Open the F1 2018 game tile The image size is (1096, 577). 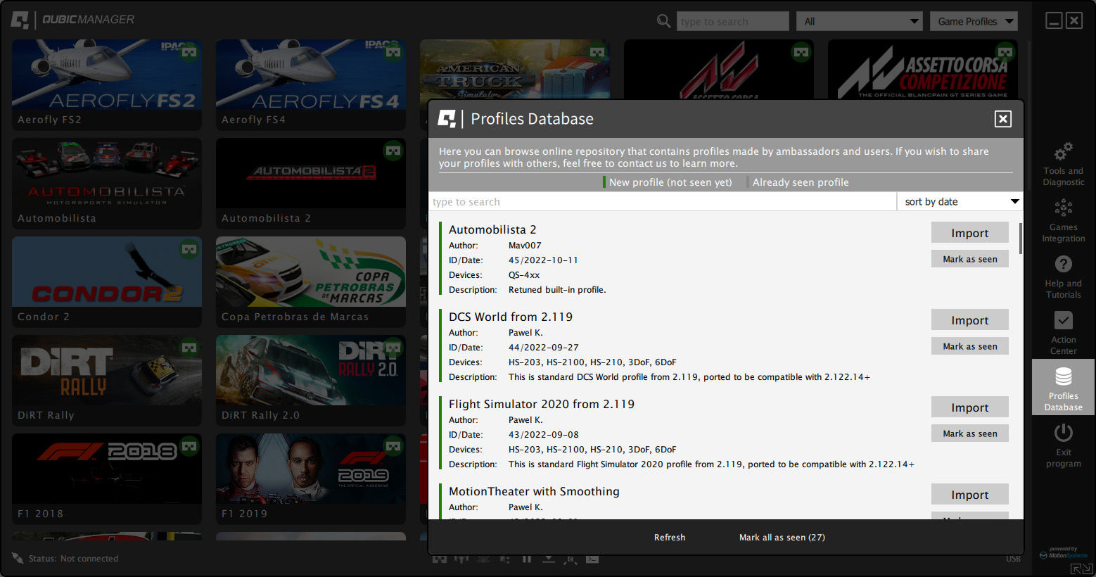pos(107,478)
